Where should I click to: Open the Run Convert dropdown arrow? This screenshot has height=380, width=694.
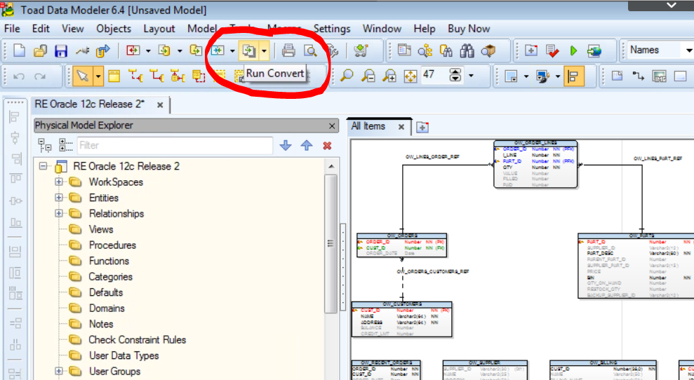[x=264, y=51]
